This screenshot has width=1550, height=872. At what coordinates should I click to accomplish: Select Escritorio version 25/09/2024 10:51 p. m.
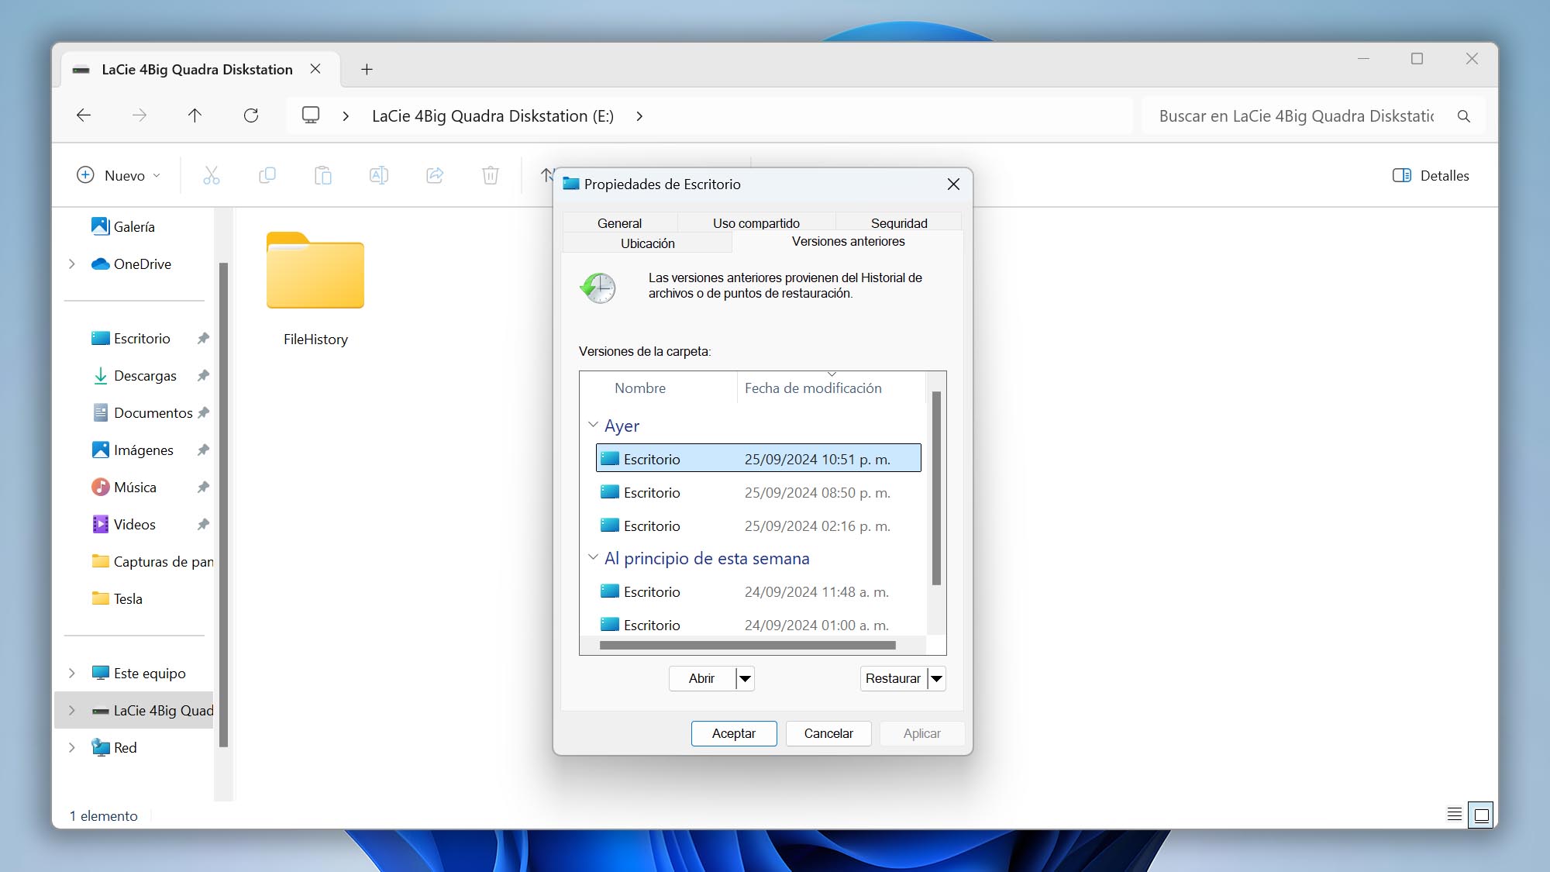pyautogui.click(x=758, y=458)
